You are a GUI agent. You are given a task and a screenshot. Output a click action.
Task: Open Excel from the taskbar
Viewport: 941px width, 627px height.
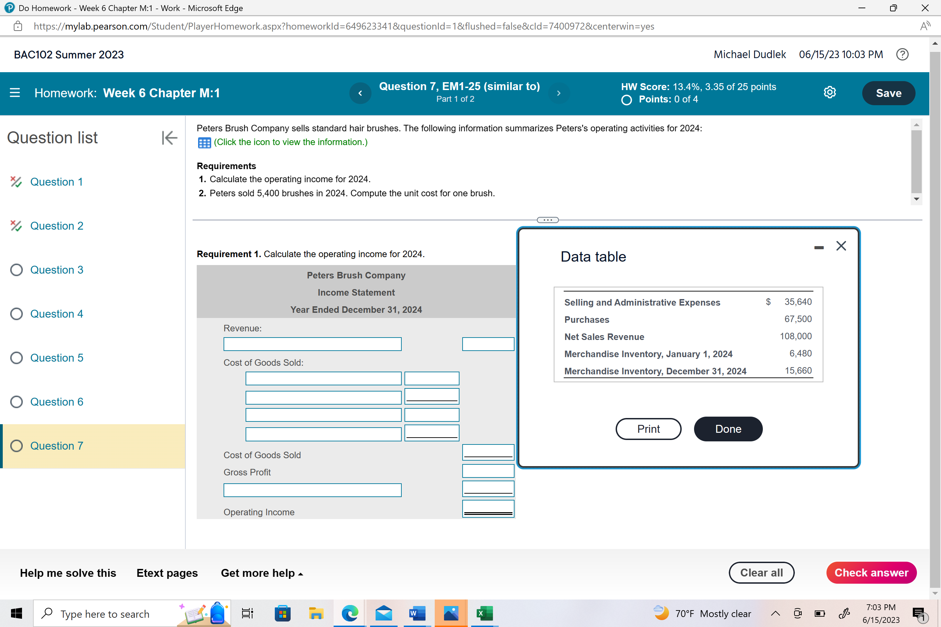point(484,613)
